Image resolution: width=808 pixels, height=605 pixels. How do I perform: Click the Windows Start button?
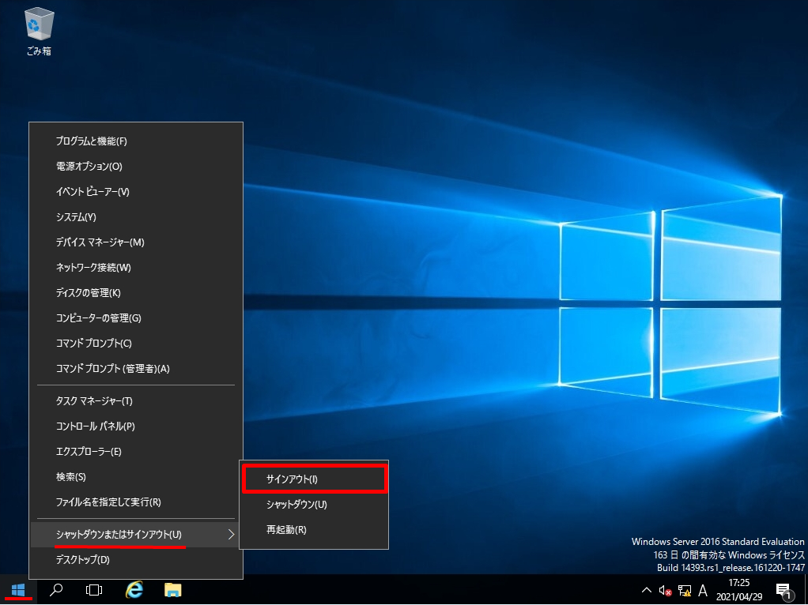18,589
